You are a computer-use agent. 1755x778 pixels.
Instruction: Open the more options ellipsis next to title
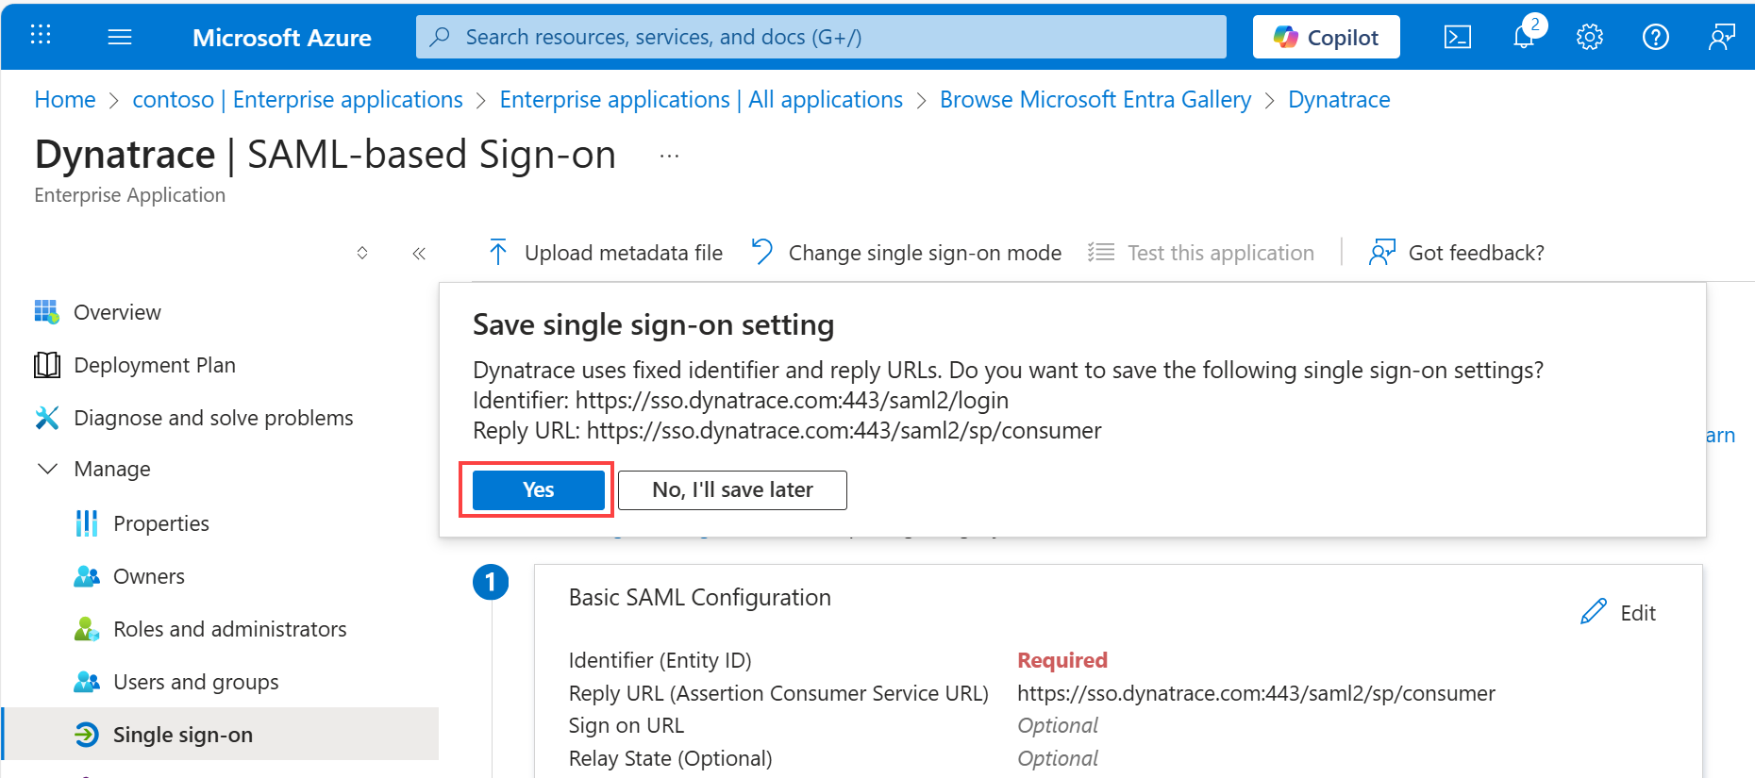[x=669, y=157]
